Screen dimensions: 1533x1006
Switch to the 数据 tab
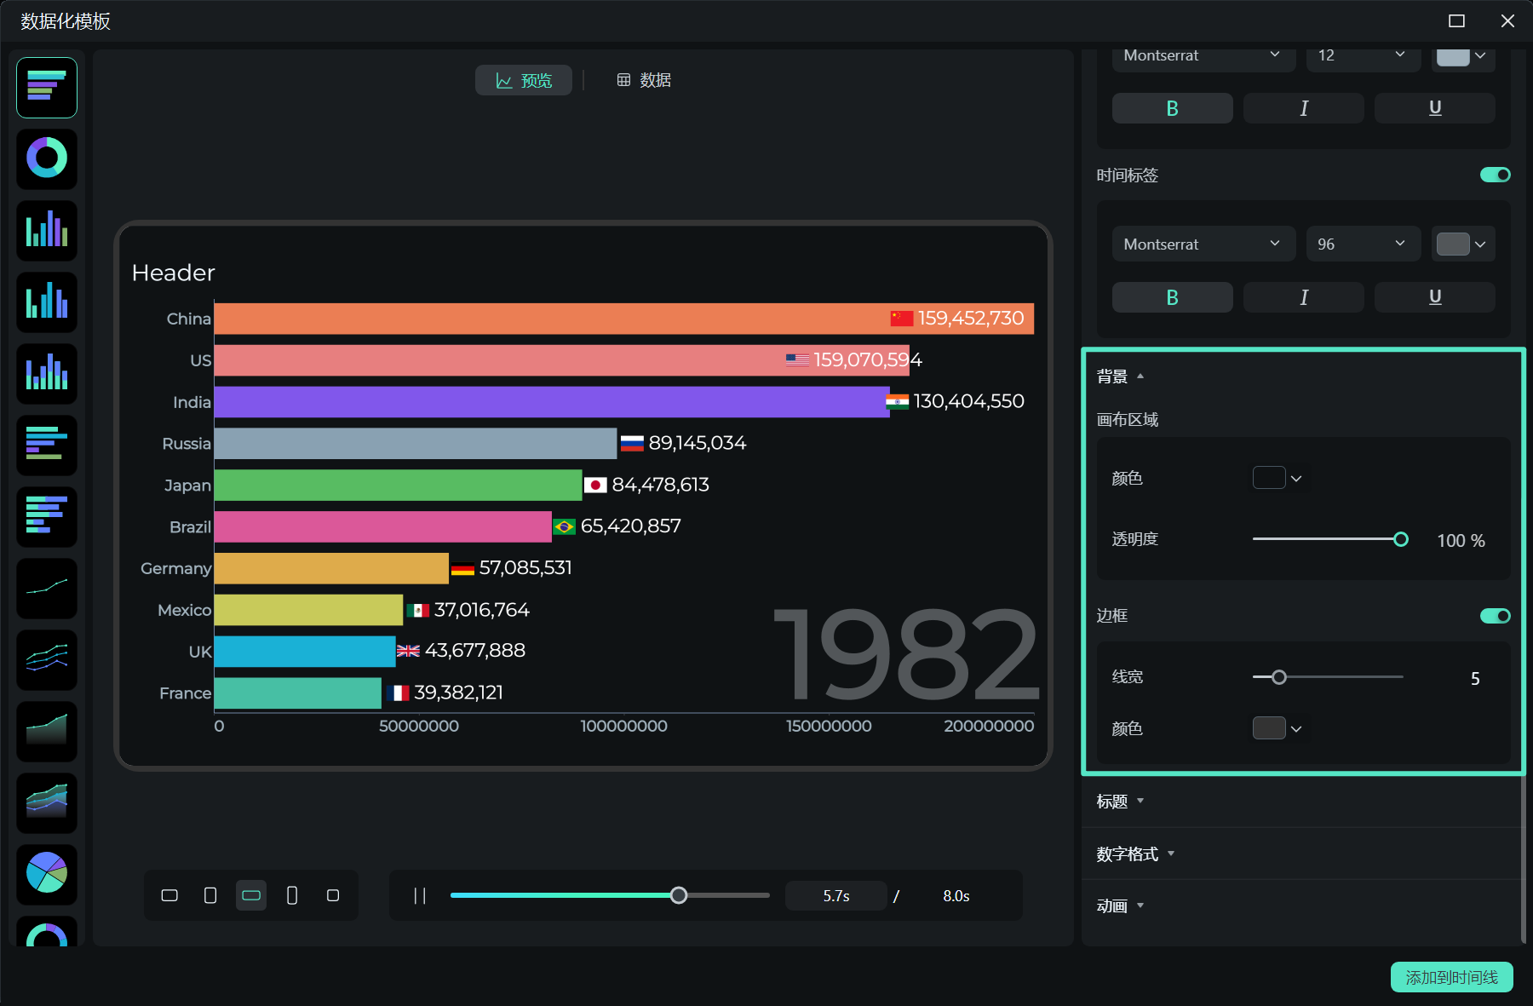[644, 80]
